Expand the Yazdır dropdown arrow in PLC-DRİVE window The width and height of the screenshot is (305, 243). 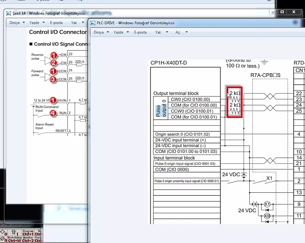(x=128, y=32)
